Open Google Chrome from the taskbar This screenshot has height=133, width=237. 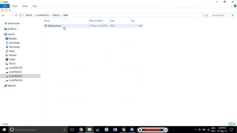coord(81,130)
